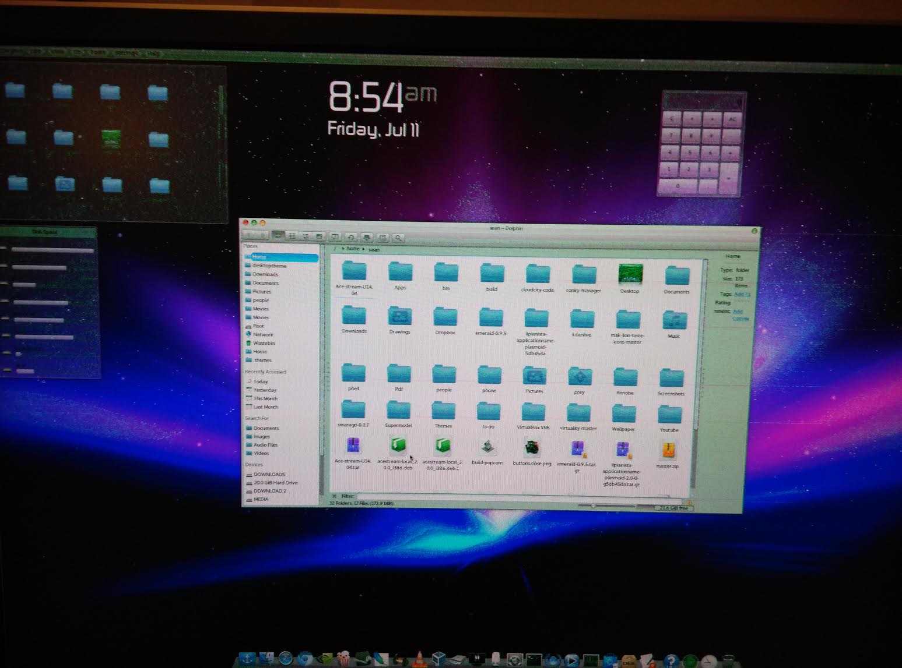
Task: Select Home in the Places panel
Action: [282, 257]
